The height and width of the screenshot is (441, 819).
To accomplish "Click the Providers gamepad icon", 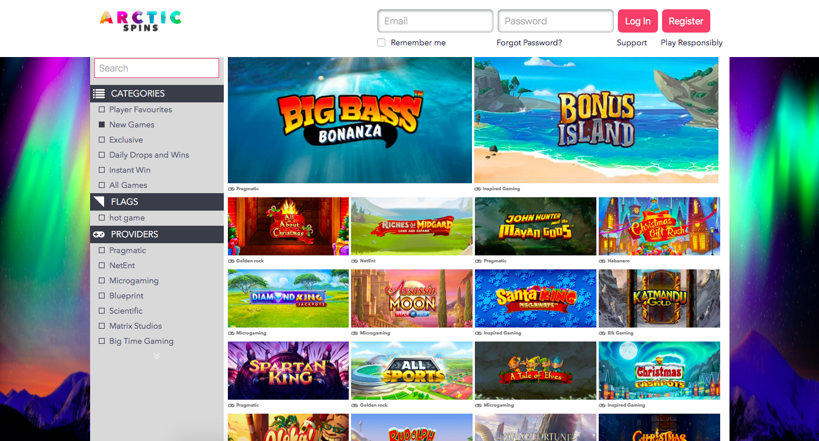I will [99, 234].
